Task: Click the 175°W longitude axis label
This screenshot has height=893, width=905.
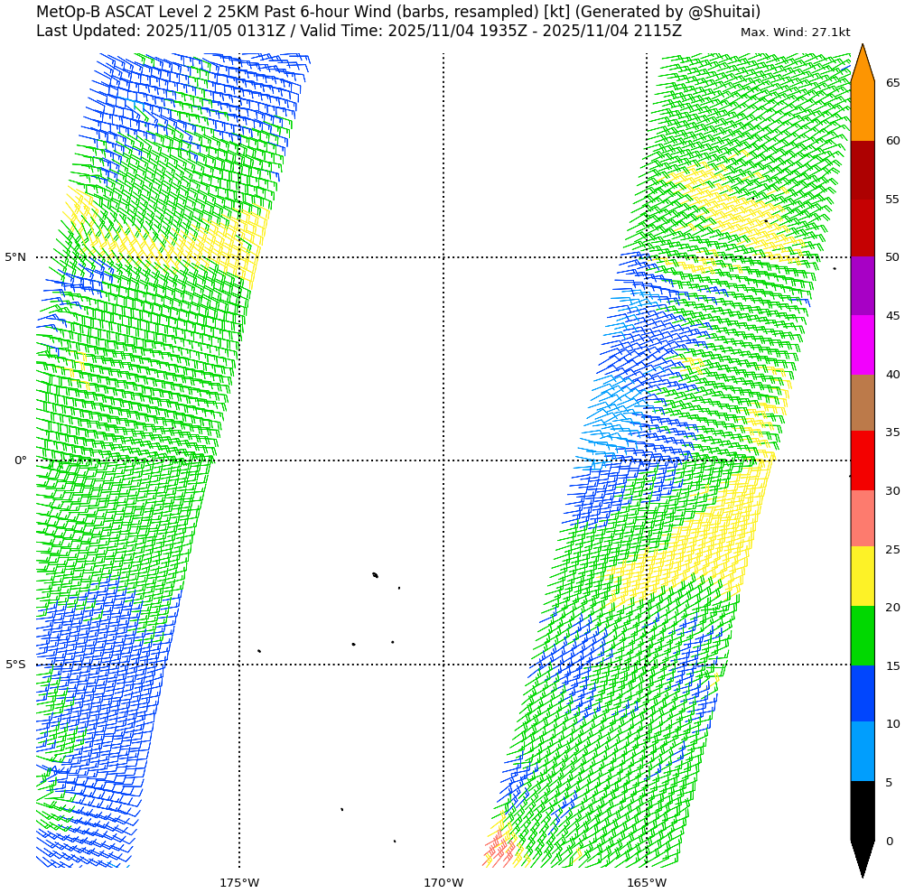Action: [x=239, y=882]
